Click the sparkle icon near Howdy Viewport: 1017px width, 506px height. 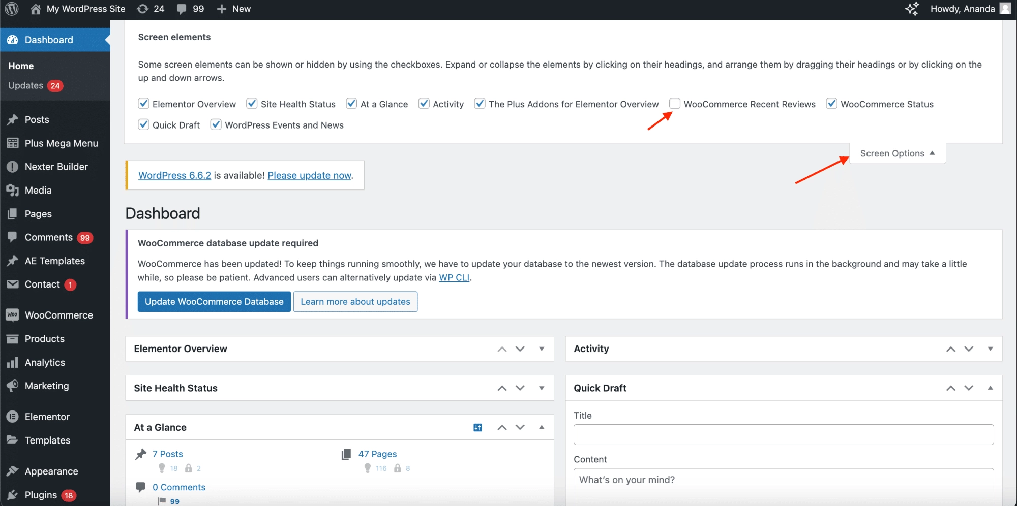912,9
